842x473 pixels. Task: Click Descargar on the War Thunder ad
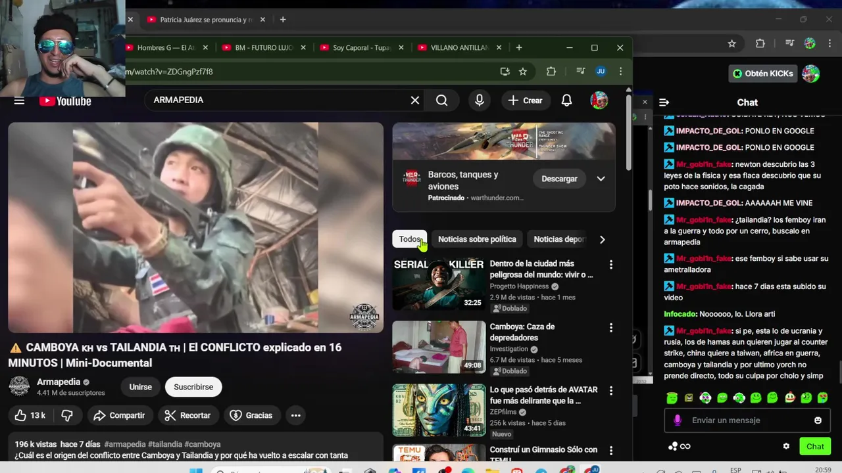[x=559, y=179]
